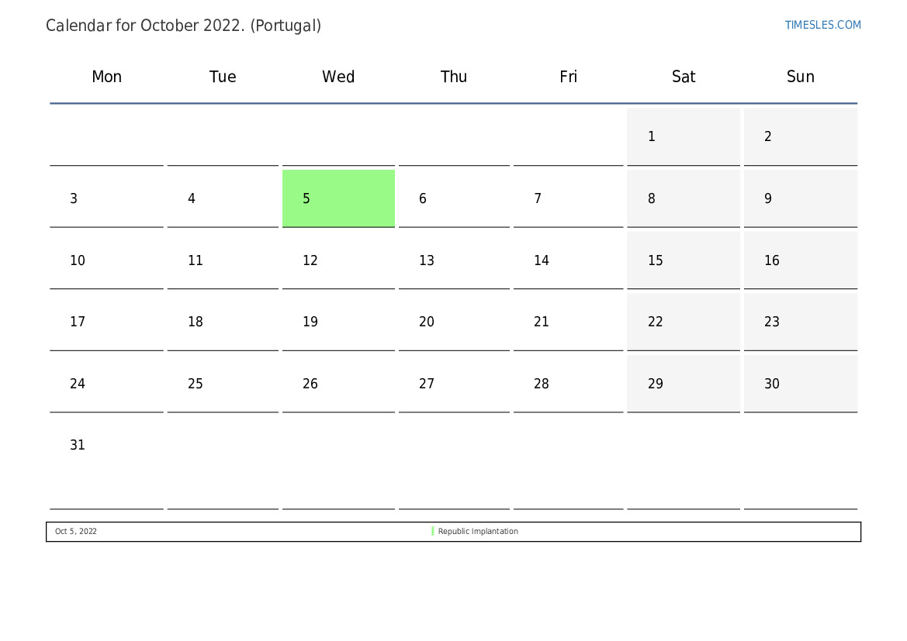Select the Oct 5, 2022 date in legend
Screen dimensions: 907x641
pos(76,531)
